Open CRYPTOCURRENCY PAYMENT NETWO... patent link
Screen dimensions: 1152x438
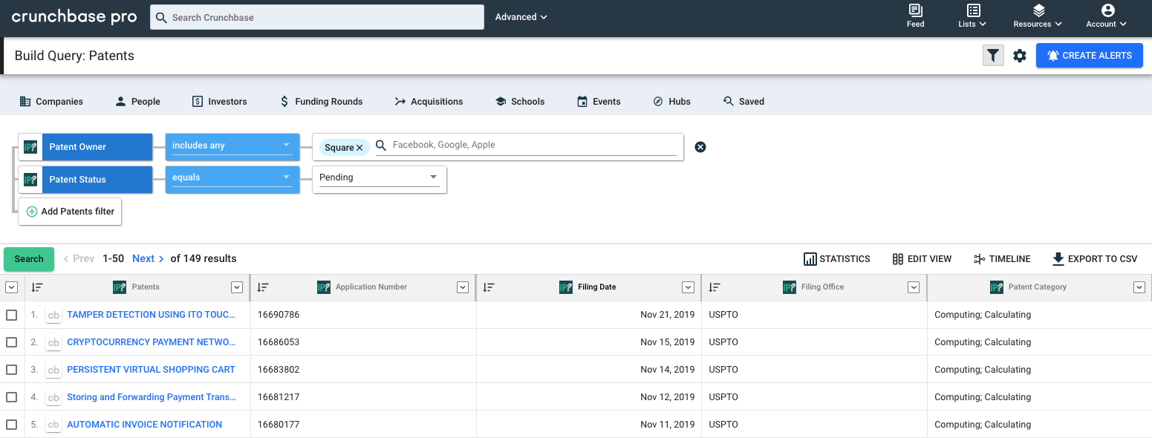click(x=151, y=342)
